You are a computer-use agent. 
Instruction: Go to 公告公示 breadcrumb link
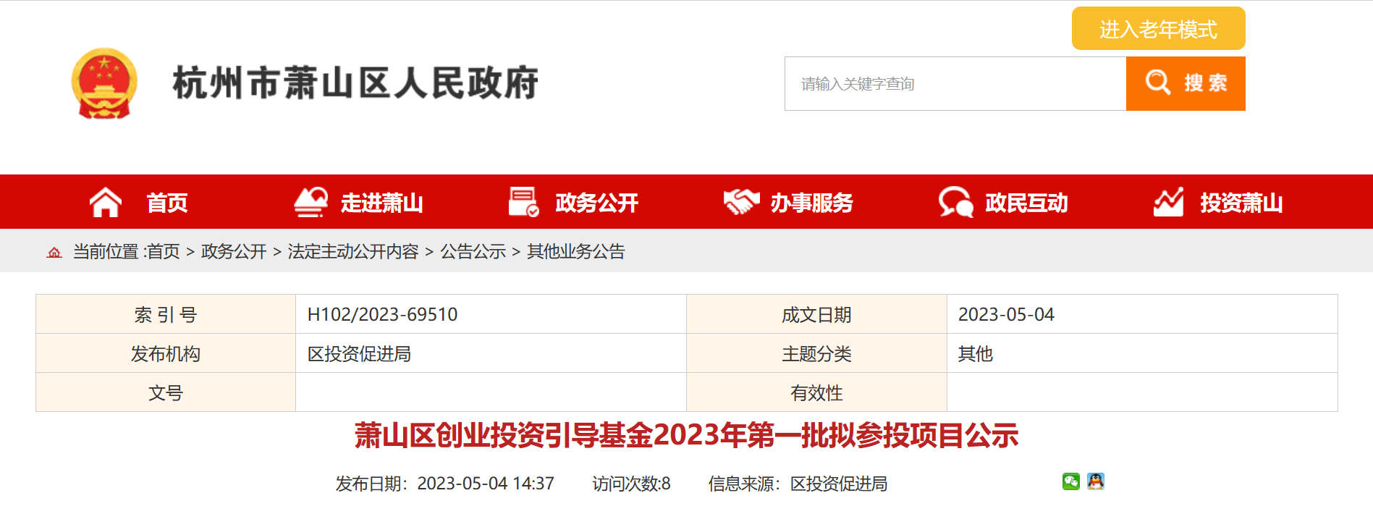473,251
